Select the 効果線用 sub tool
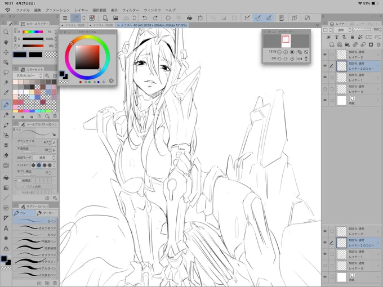This screenshot has height=287, width=383. 35,248
